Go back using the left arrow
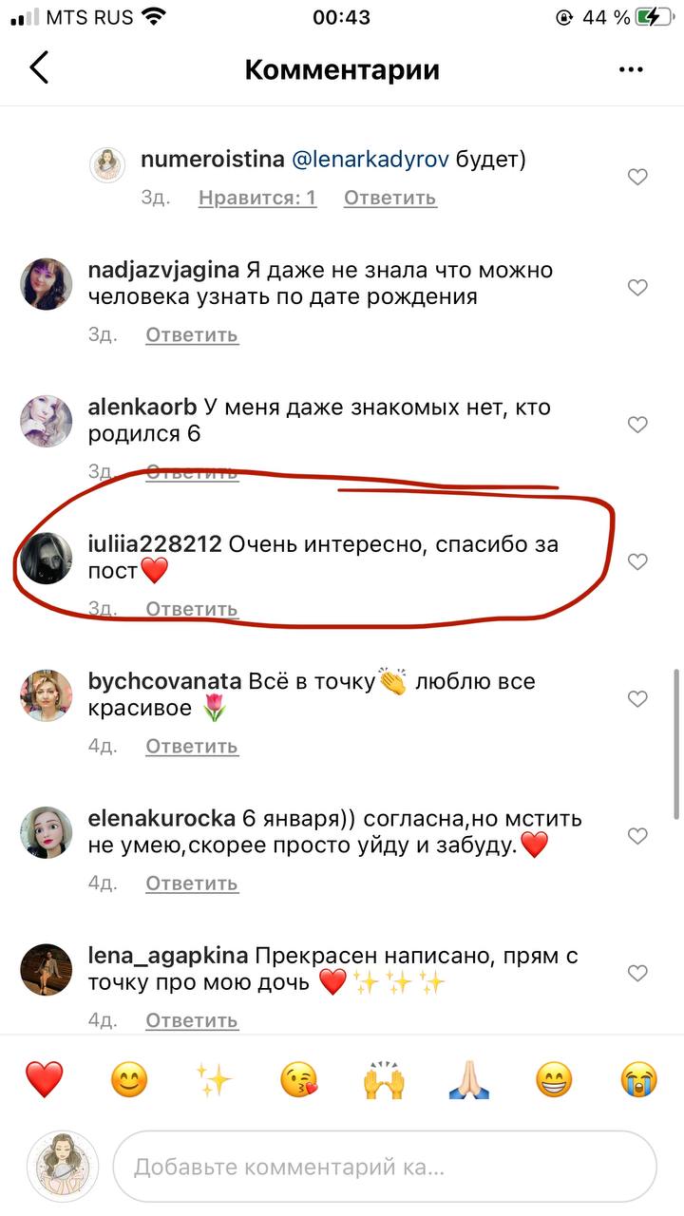The width and height of the screenshot is (684, 1216). pyautogui.click(x=38, y=68)
